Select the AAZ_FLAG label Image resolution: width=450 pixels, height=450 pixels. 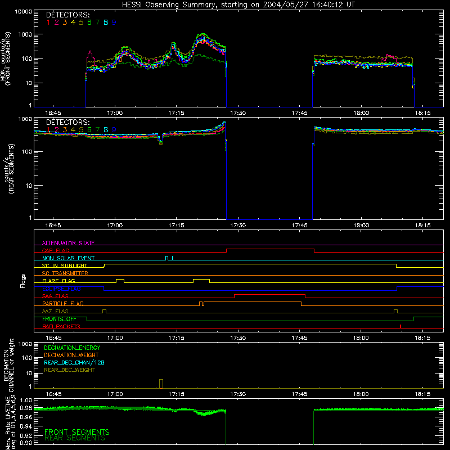coord(55,311)
